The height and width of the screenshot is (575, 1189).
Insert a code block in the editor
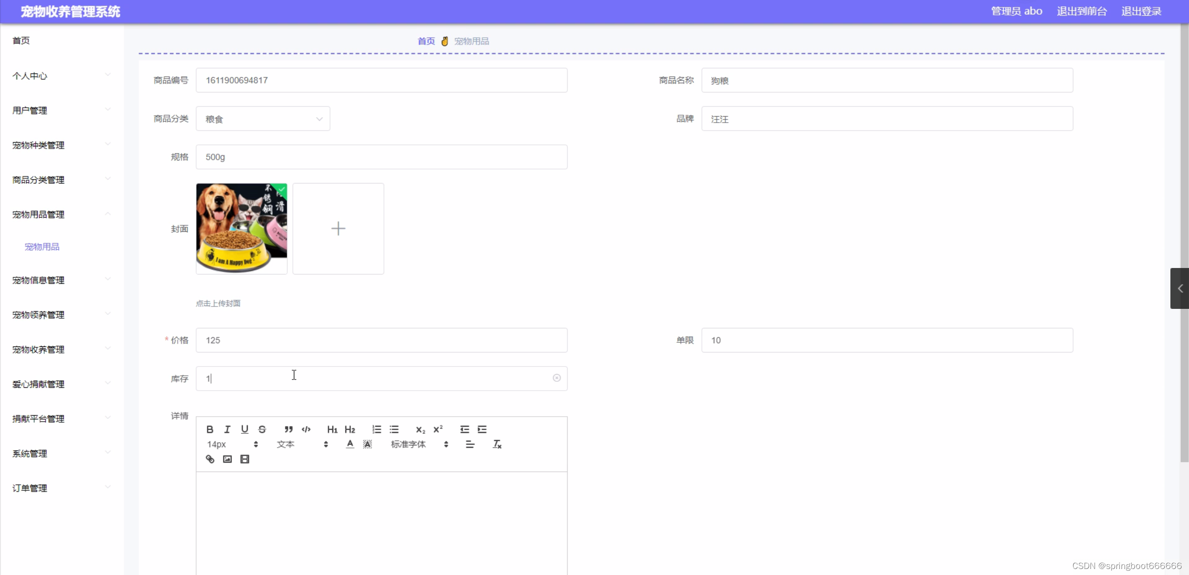coord(306,429)
